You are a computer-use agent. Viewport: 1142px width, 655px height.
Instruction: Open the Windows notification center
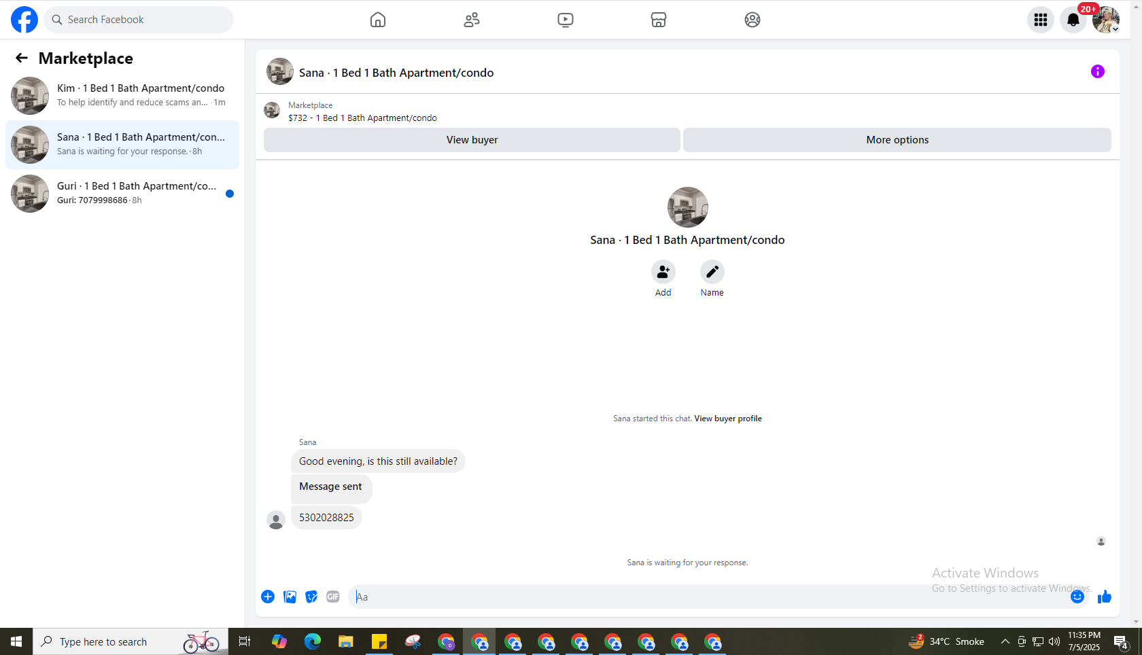coord(1122,641)
